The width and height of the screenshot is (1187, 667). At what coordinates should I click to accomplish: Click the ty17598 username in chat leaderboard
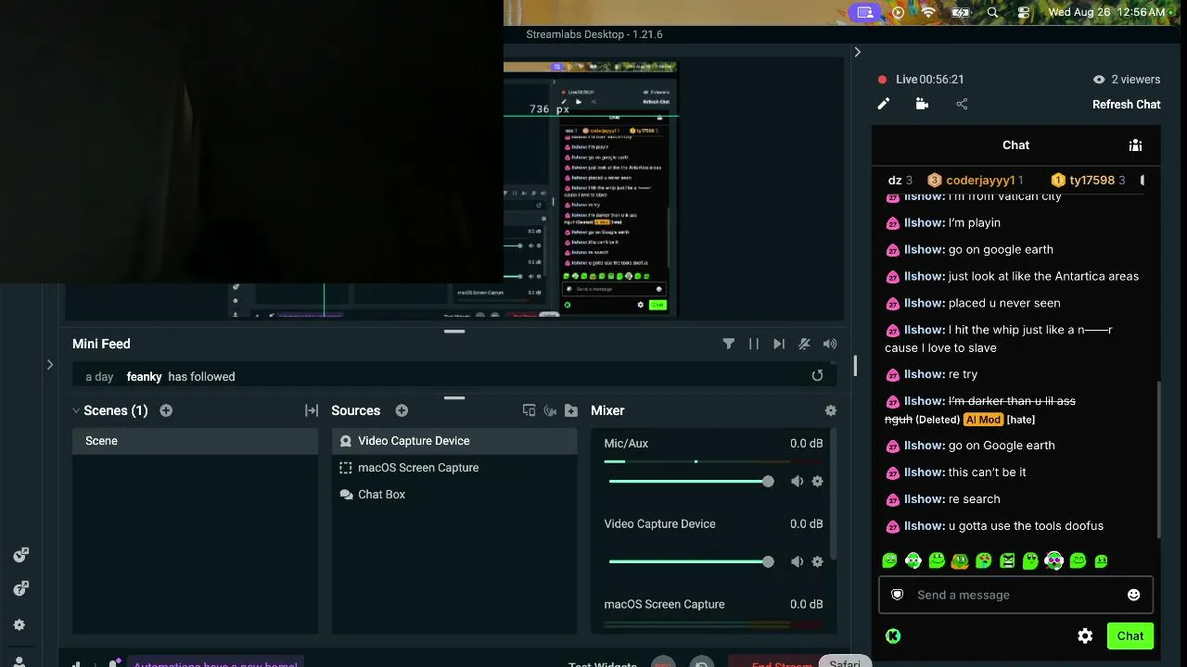coord(1091,181)
